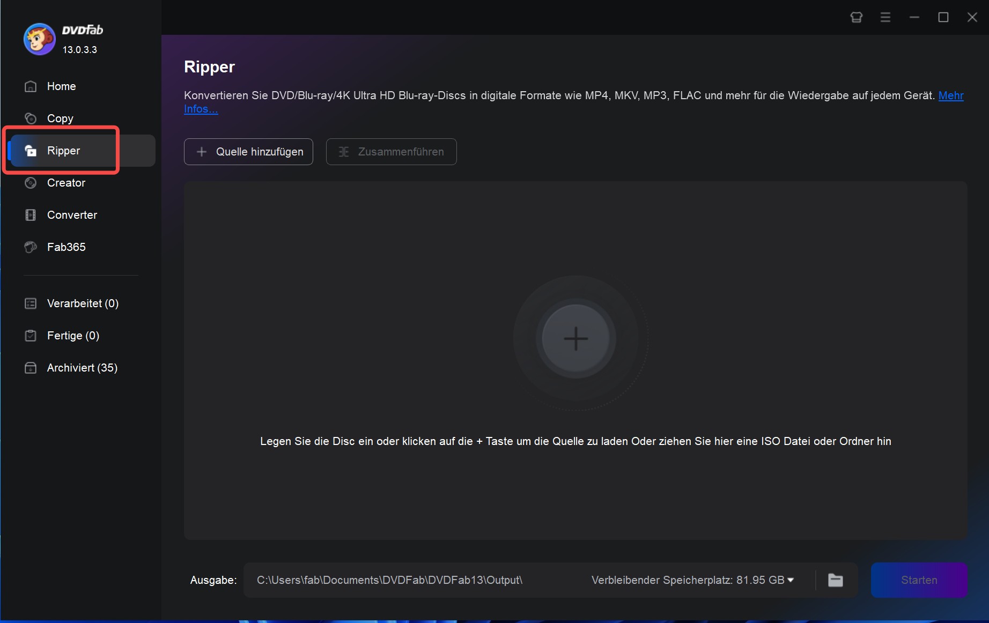Minimize the DVDFab window

click(914, 18)
